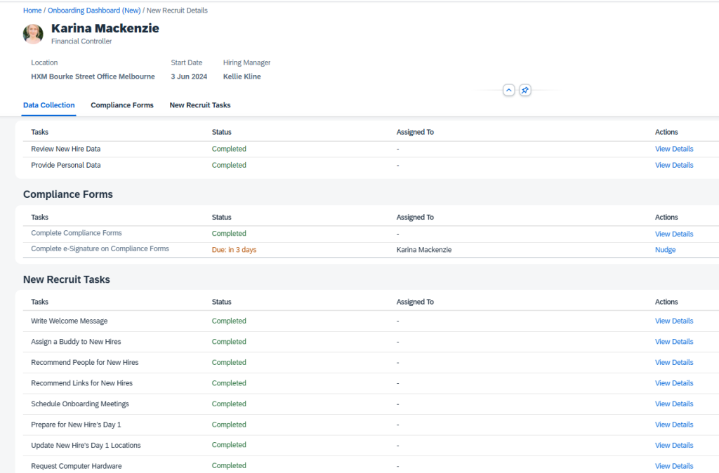
Task: Click Karina Mackenzie's profile photo
Action: coord(33,34)
